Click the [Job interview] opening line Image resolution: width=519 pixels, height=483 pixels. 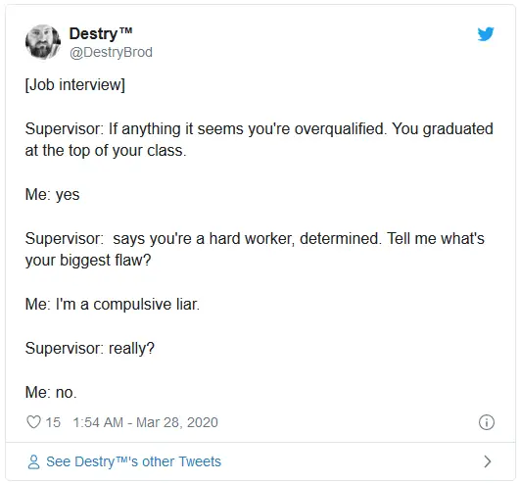tap(75, 85)
